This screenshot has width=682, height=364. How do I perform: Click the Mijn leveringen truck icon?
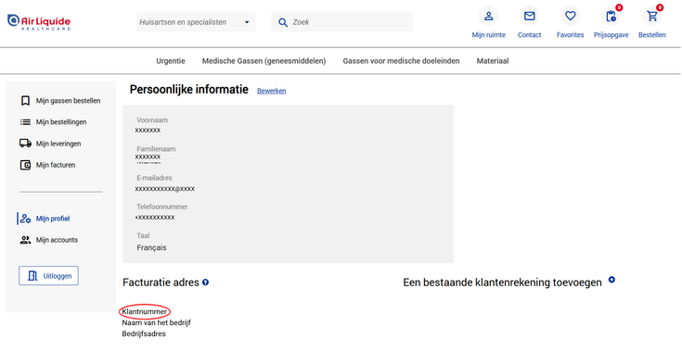point(25,144)
